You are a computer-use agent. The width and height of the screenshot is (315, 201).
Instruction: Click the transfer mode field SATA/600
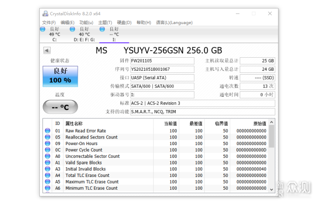(x=162, y=86)
